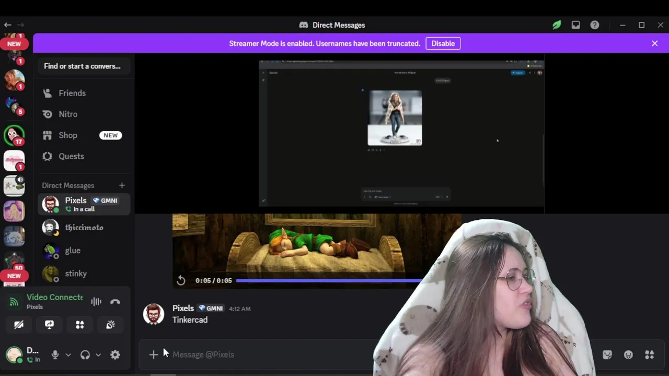Screen dimensions: 669x376
Task: Open the server icon with speaker badge
Action: tap(14, 186)
